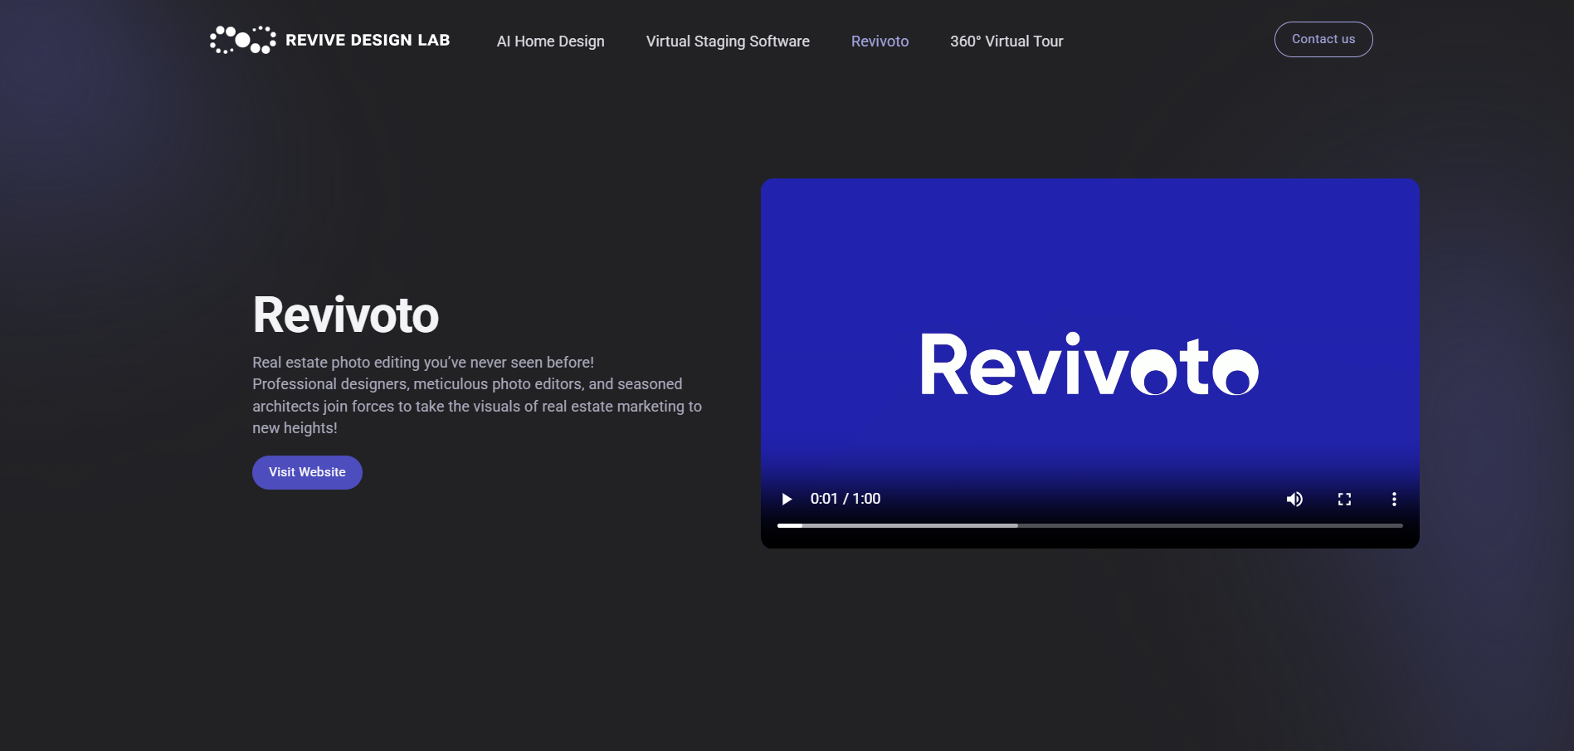
Task: Click the REVIVE DESIGN LAB brand text
Action: click(x=368, y=40)
